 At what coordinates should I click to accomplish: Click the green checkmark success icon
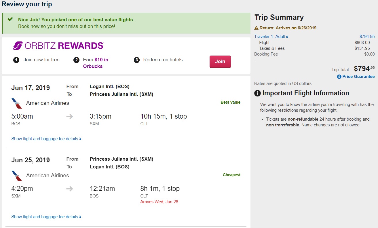coord(10,19)
